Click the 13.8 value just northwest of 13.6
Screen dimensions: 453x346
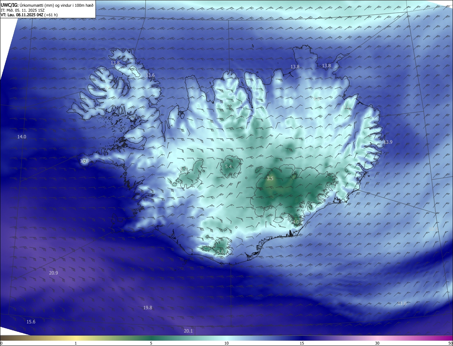click(x=115, y=63)
